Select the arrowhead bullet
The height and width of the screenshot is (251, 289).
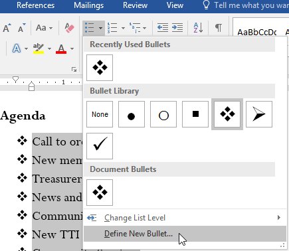tap(259, 114)
